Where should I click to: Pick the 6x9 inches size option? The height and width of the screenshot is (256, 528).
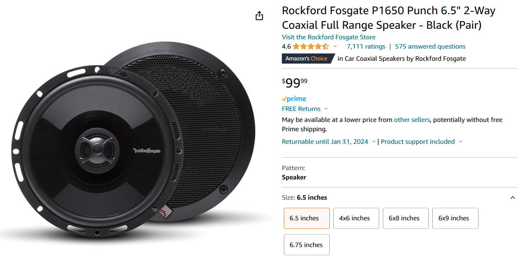[455, 218]
